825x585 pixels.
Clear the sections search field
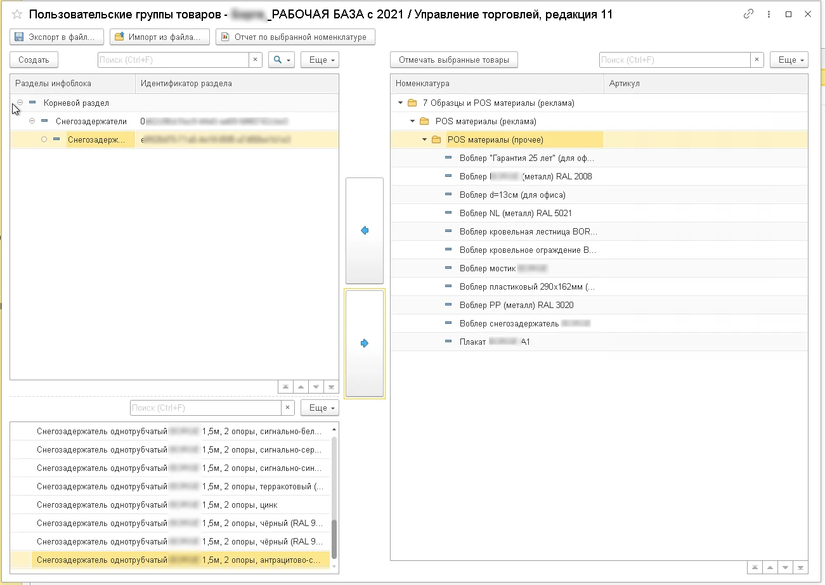256,60
